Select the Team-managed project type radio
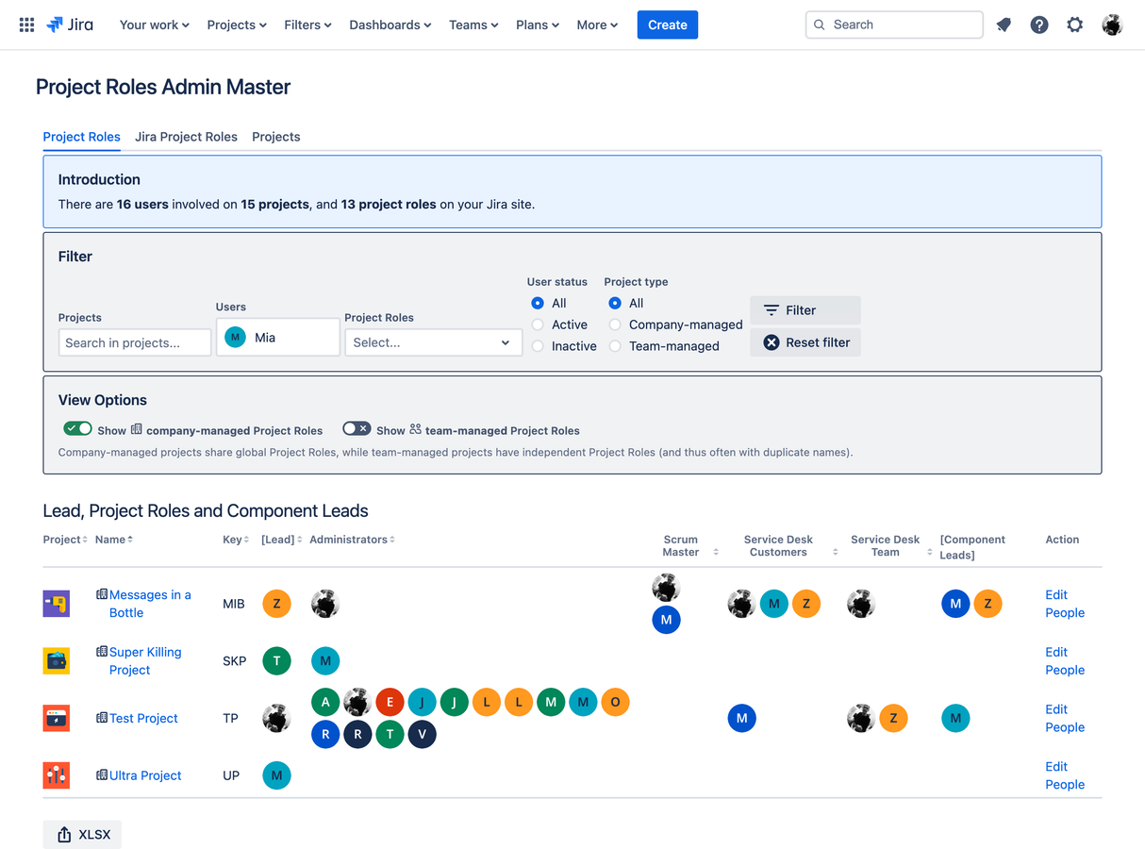 [x=615, y=346]
